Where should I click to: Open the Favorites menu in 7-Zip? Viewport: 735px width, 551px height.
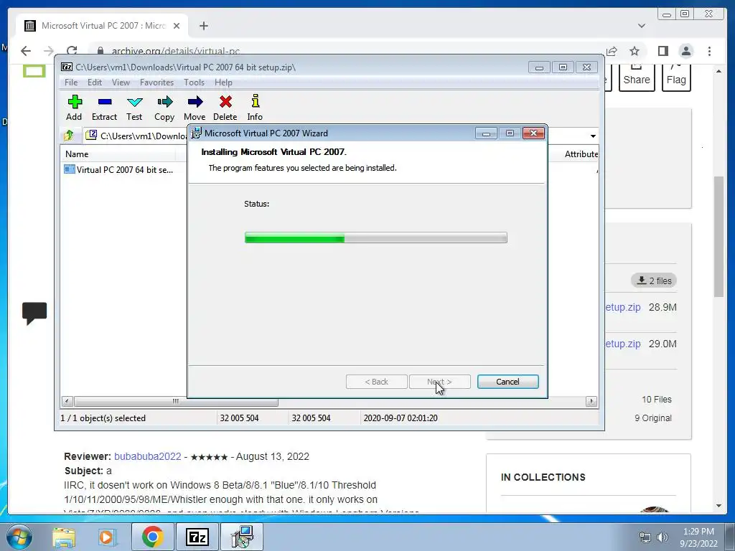coord(157,83)
